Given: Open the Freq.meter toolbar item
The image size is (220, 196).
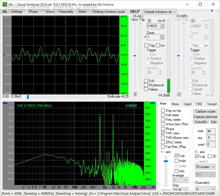Looking at the screenshot, I should coord(66,12).
